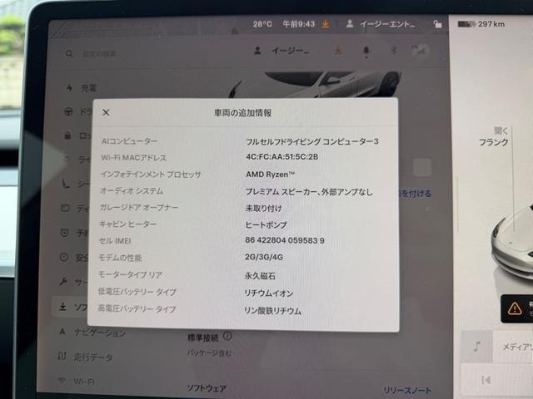Viewport: 533px width, 399px height.
Task: Open the ナビゲーション menu item
Action: coord(92,332)
